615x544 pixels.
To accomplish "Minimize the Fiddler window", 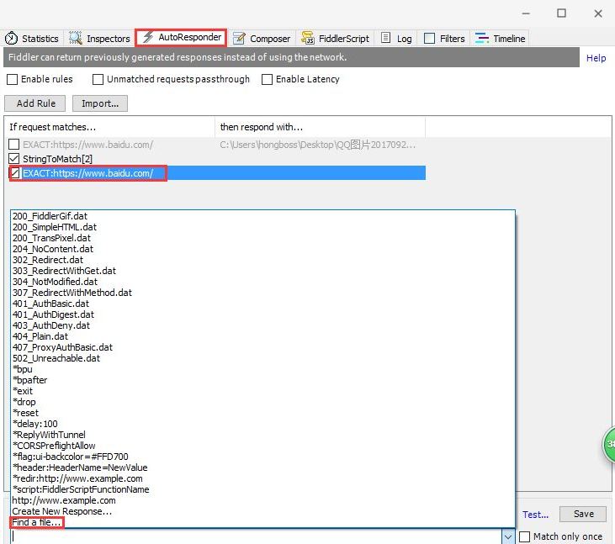I will [526, 13].
